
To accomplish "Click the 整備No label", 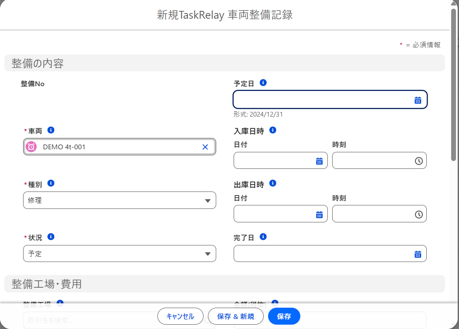I will pyautogui.click(x=33, y=84).
